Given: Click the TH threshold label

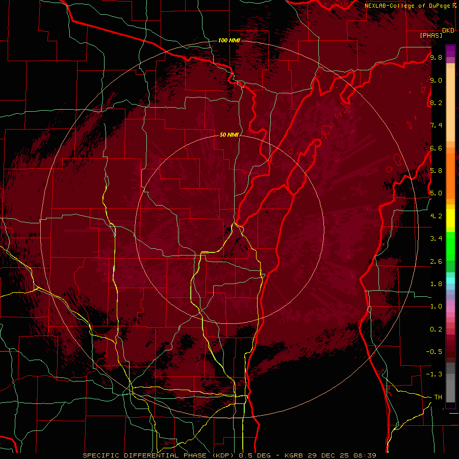Looking at the screenshot, I should (x=438, y=397).
